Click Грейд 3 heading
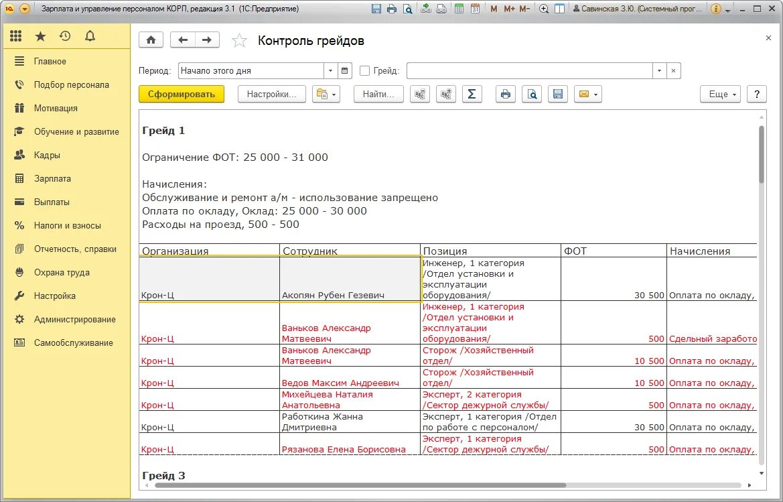The width and height of the screenshot is (783, 502). 163,476
